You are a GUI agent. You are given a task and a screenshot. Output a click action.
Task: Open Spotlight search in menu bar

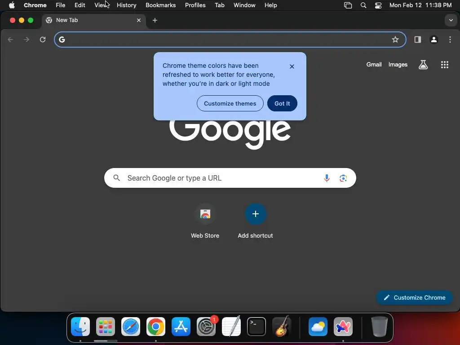(363, 5)
